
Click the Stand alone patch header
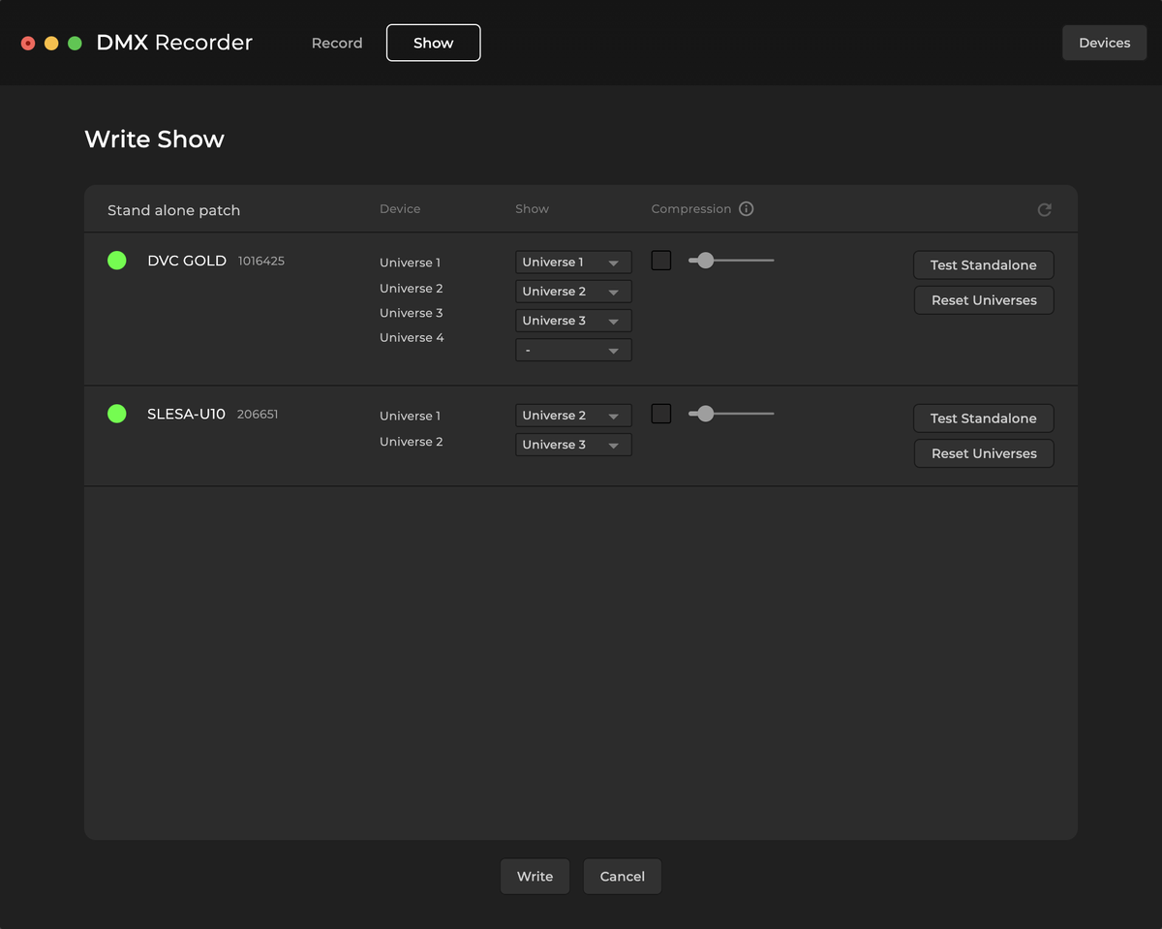173,210
